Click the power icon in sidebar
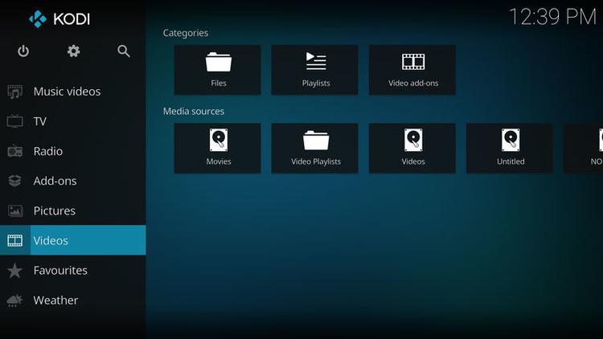 click(x=23, y=51)
